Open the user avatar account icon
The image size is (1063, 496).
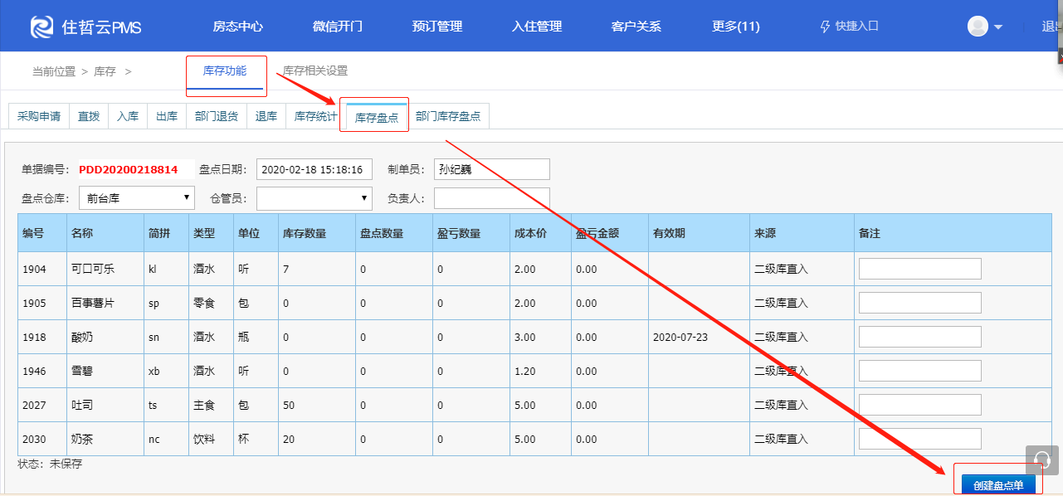978,26
